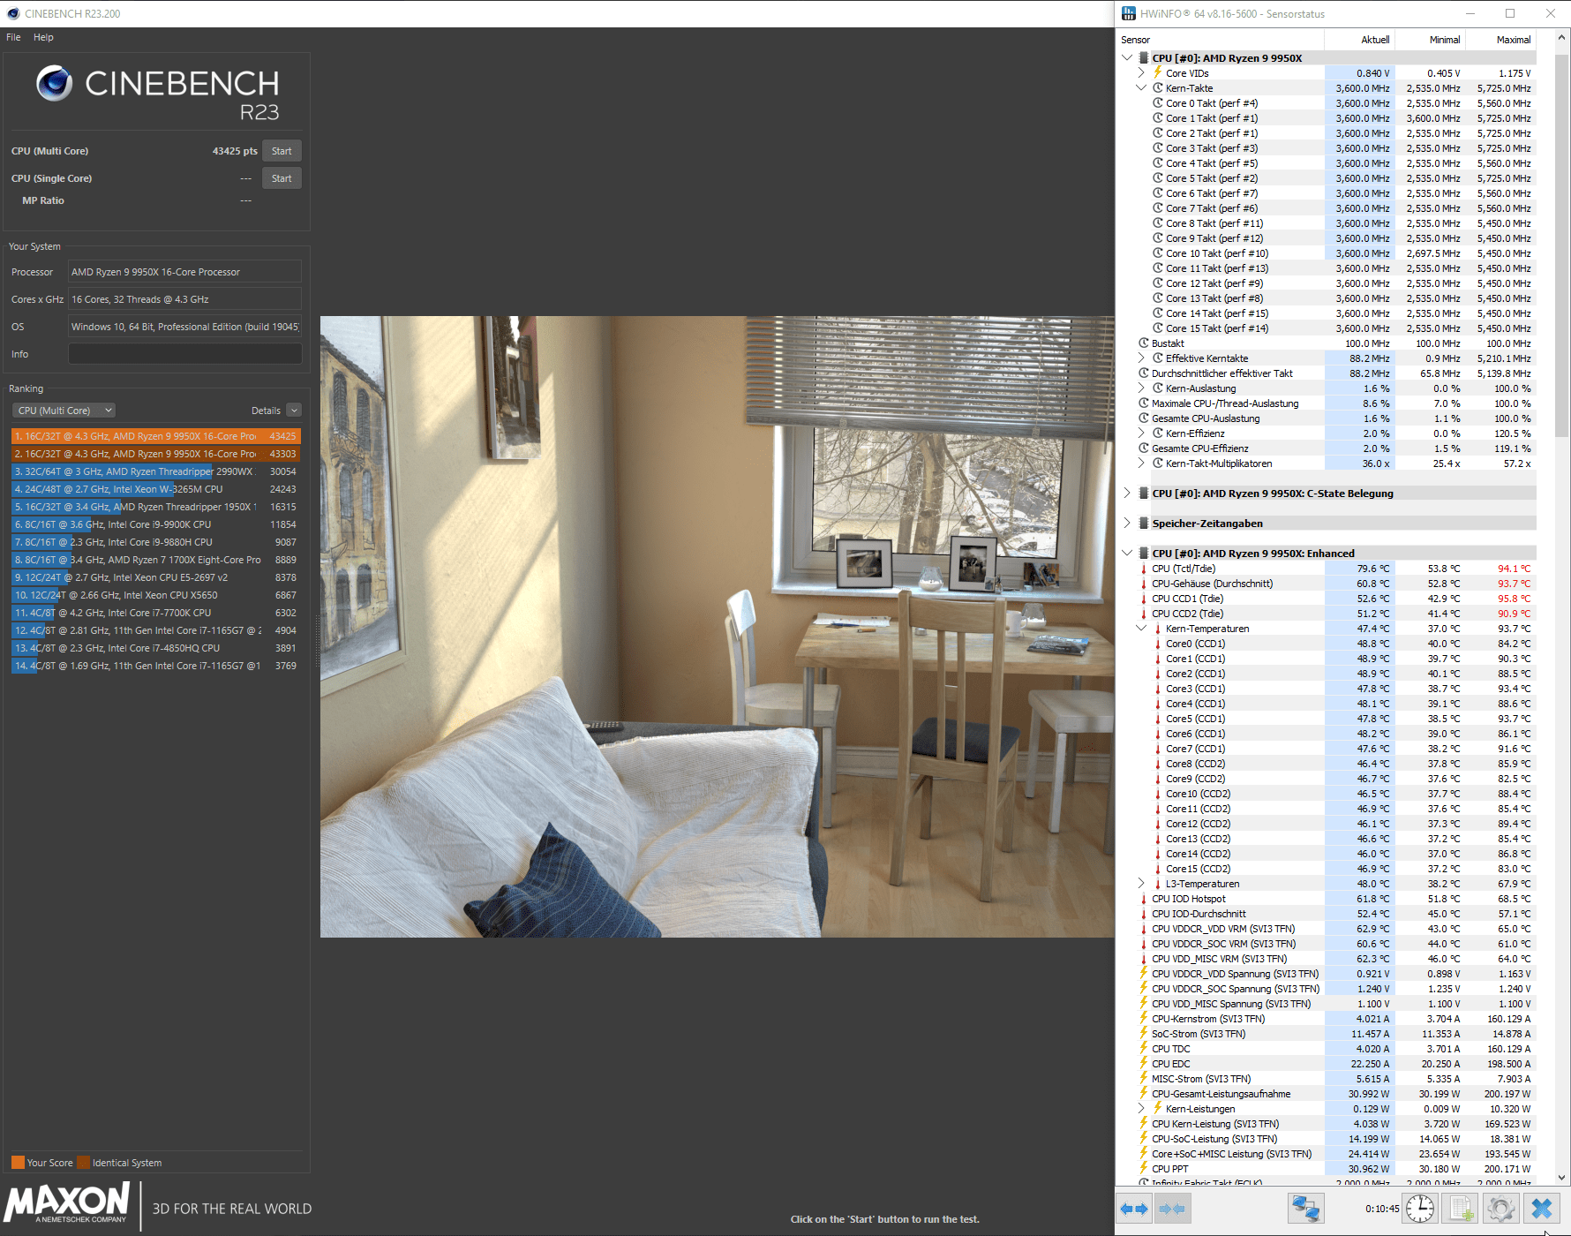Image resolution: width=1571 pixels, height=1236 pixels.
Task: Click the thermometer icon beside CPU IOD Hotspot
Action: [1144, 899]
